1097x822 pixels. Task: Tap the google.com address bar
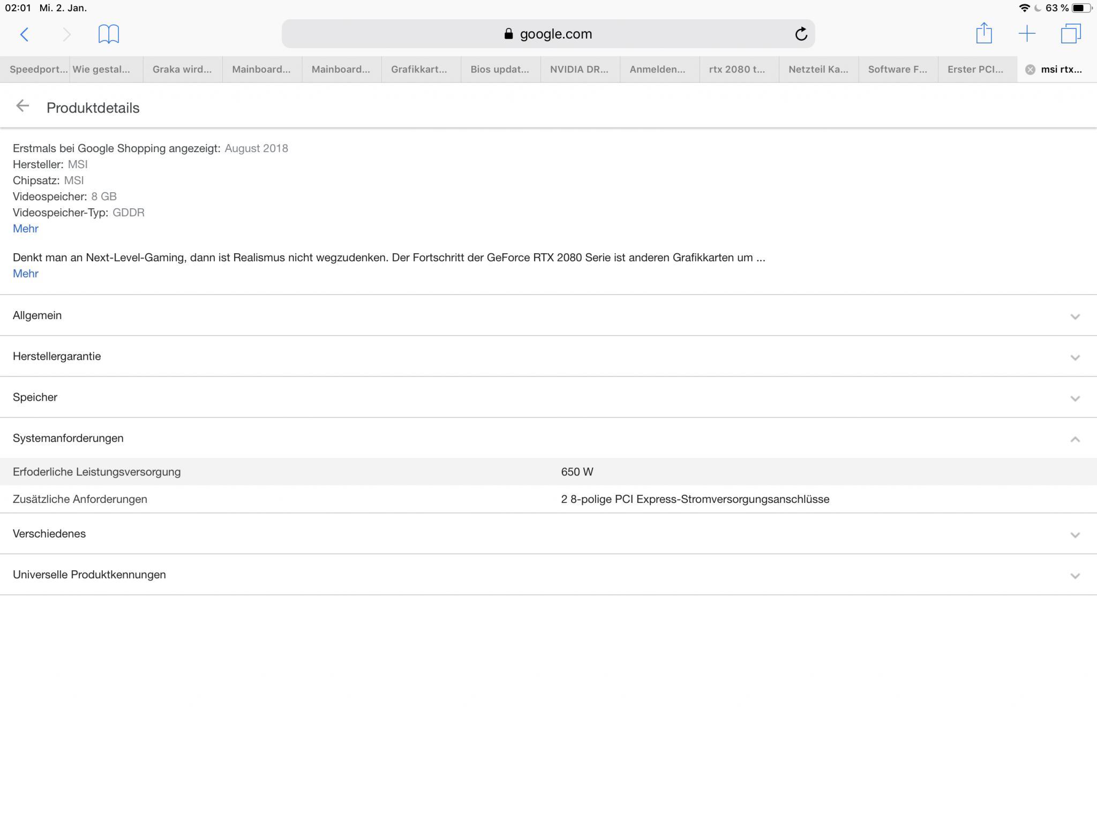click(548, 34)
